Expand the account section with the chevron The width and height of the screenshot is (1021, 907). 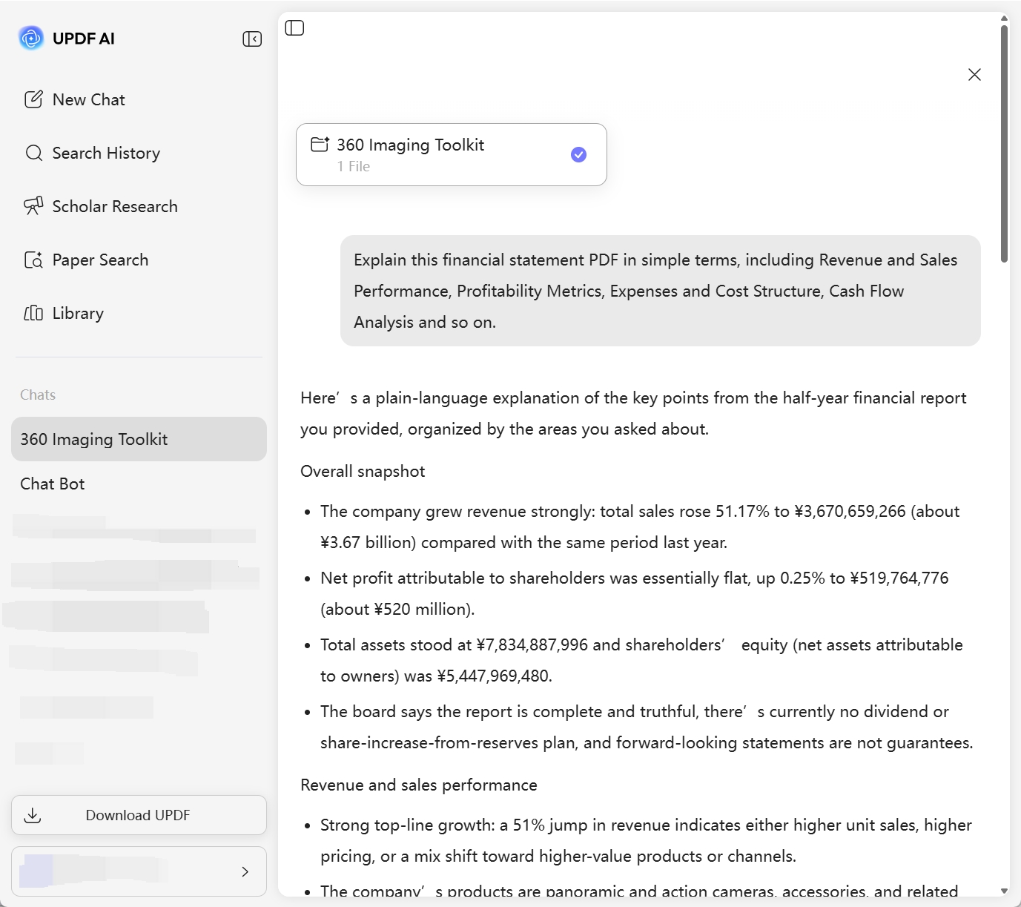245,871
